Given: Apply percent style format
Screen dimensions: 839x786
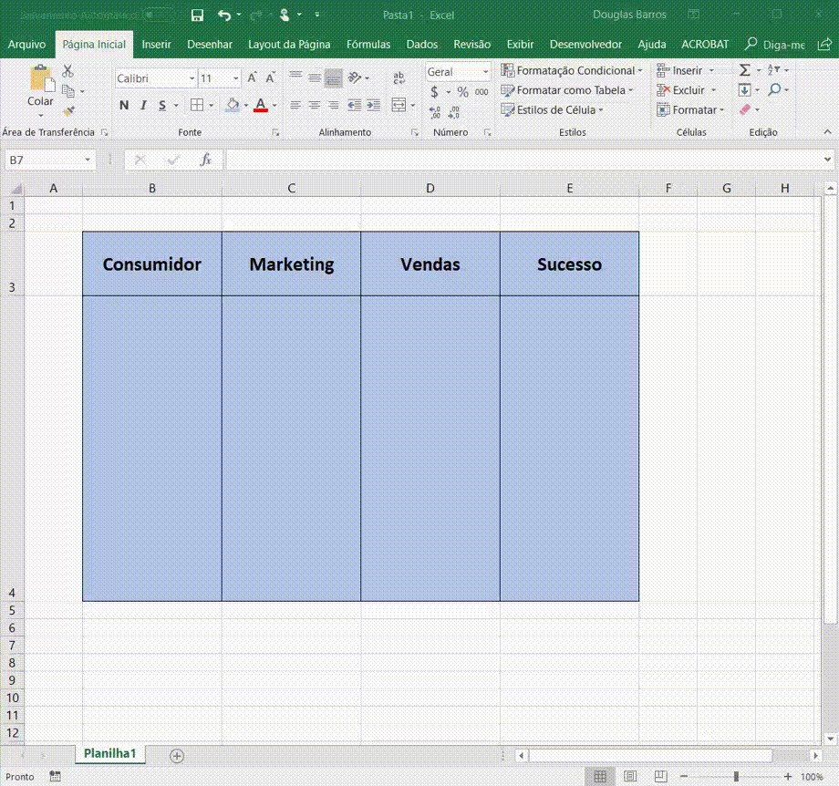Looking at the screenshot, I should point(463,92).
